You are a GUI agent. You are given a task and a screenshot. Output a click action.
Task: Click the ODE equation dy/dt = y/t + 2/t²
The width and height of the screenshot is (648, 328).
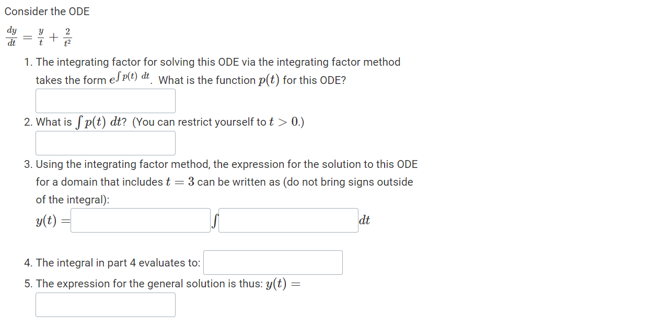(39, 35)
